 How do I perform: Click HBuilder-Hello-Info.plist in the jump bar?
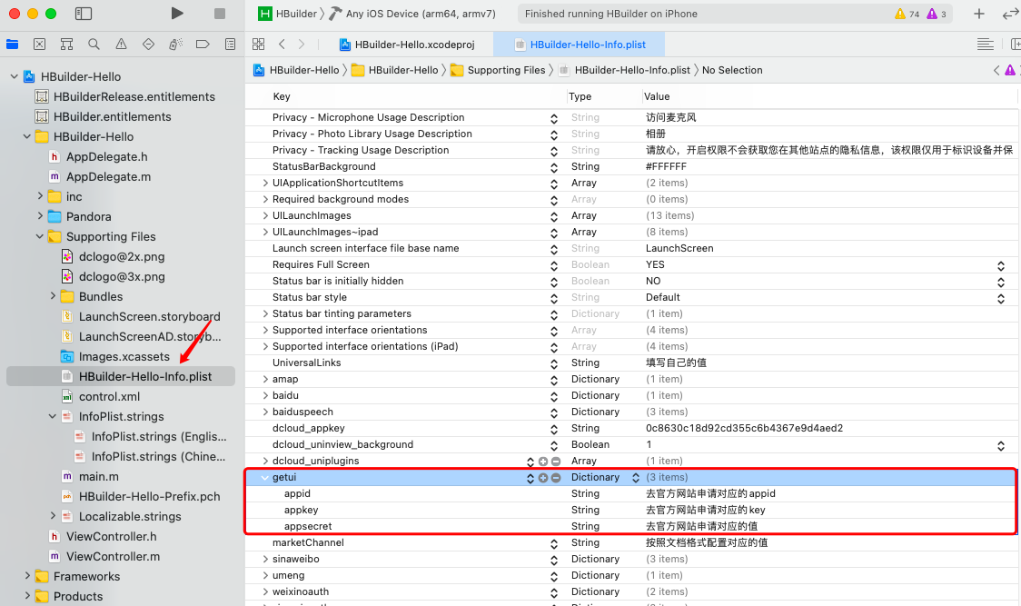624,70
